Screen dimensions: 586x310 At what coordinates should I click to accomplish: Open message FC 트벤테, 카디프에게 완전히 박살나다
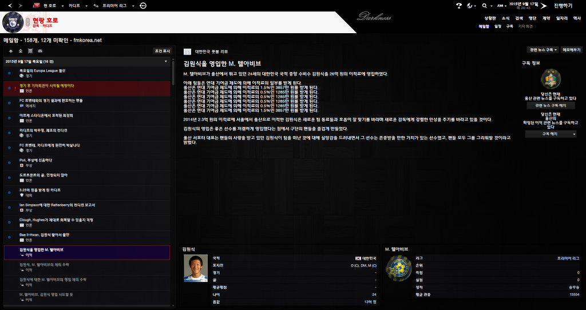click(87, 148)
